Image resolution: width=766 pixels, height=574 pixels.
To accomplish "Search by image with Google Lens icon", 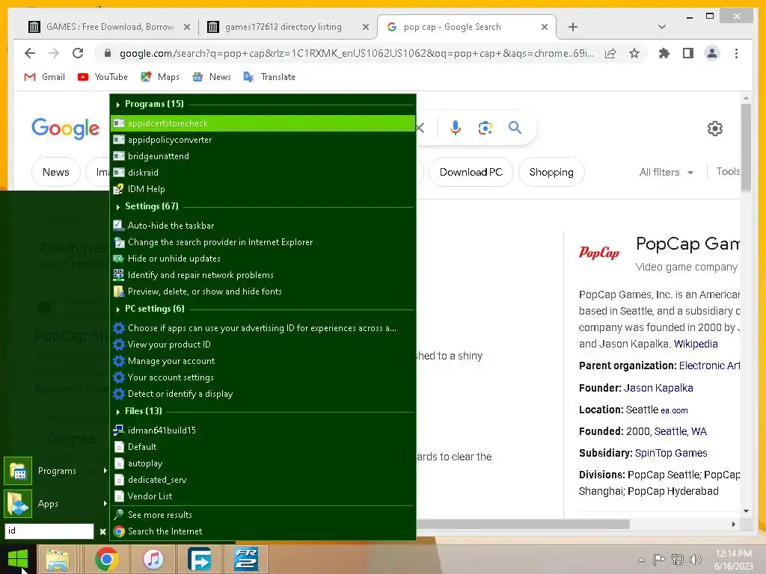I will 485,128.
